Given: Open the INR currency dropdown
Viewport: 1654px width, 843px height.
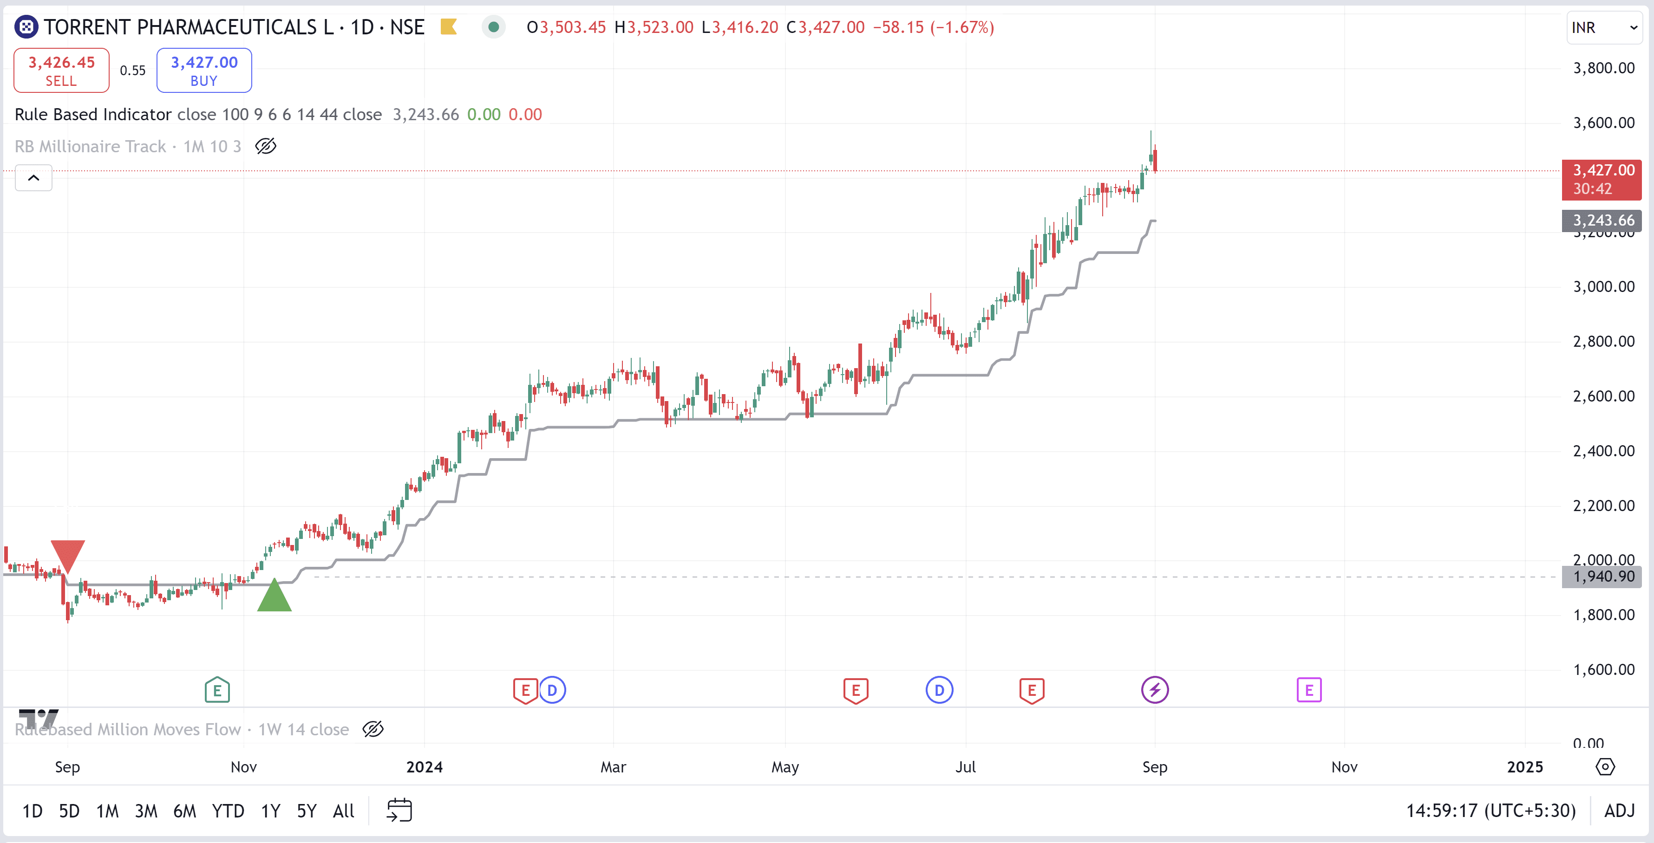Looking at the screenshot, I should (x=1604, y=27).
